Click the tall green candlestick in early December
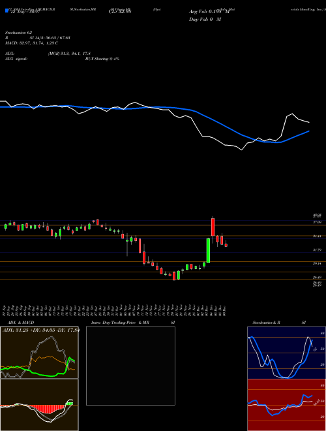 [208, 251]
